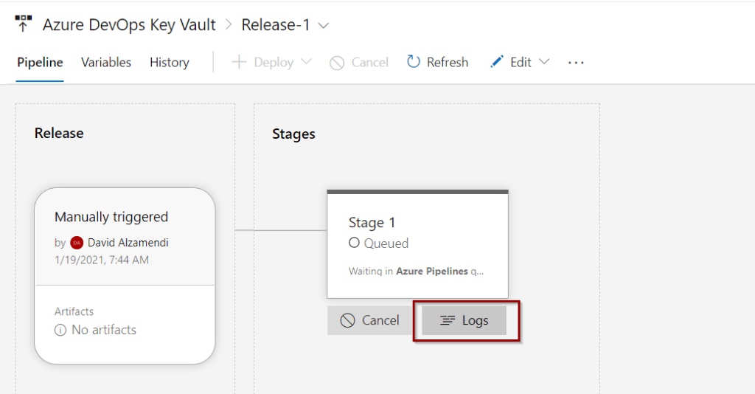
Task: Click the release pipeline icon beside title
Action: (23, 24)
